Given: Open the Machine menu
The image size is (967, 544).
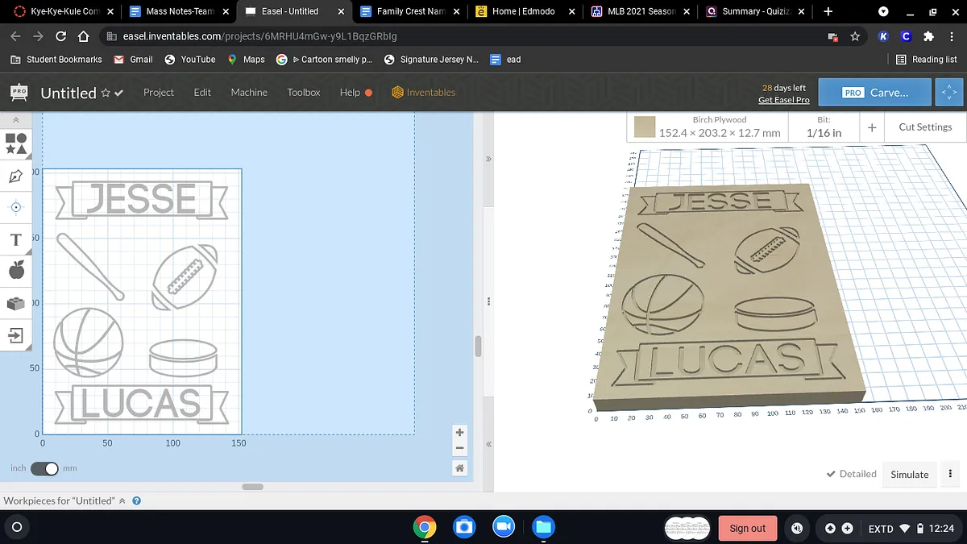Looking at the screenshot, I should [x=249, y=92].
